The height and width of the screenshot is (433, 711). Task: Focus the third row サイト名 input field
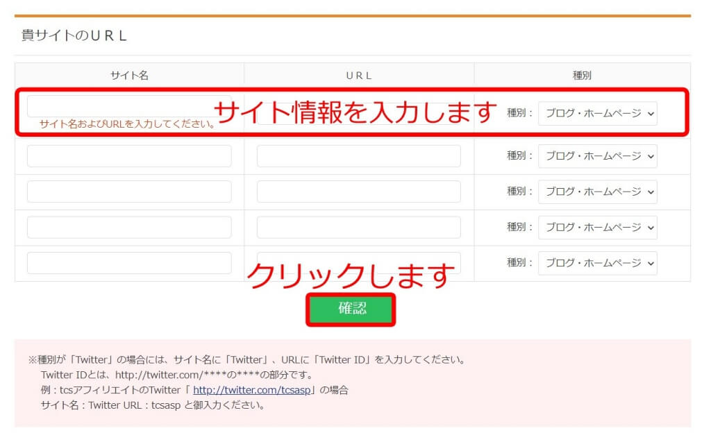coord(129,192)
